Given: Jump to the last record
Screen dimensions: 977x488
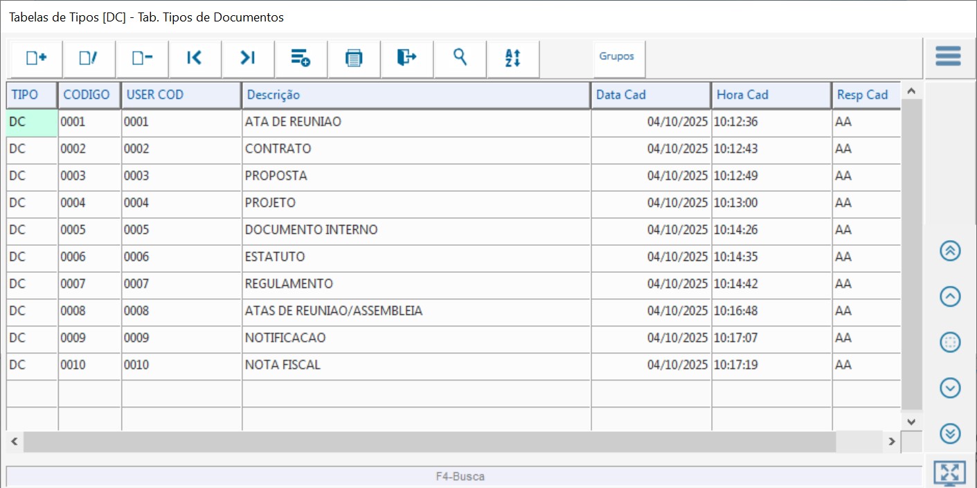Looking at the screenshot, I should (x=248, y=59).
